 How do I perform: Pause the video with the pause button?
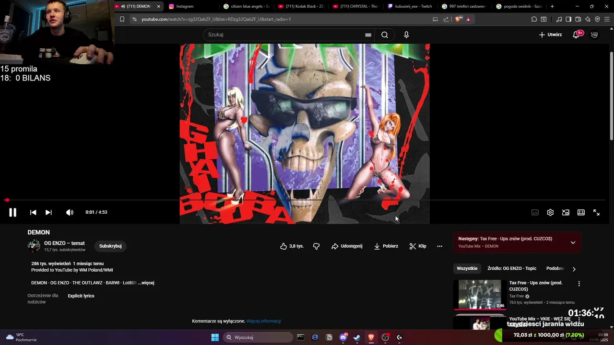[12, 212]
